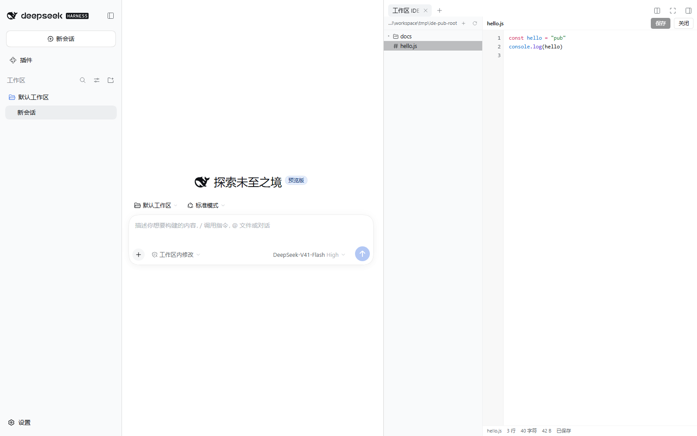Open workspace filter settings icon

click(97, 80)
